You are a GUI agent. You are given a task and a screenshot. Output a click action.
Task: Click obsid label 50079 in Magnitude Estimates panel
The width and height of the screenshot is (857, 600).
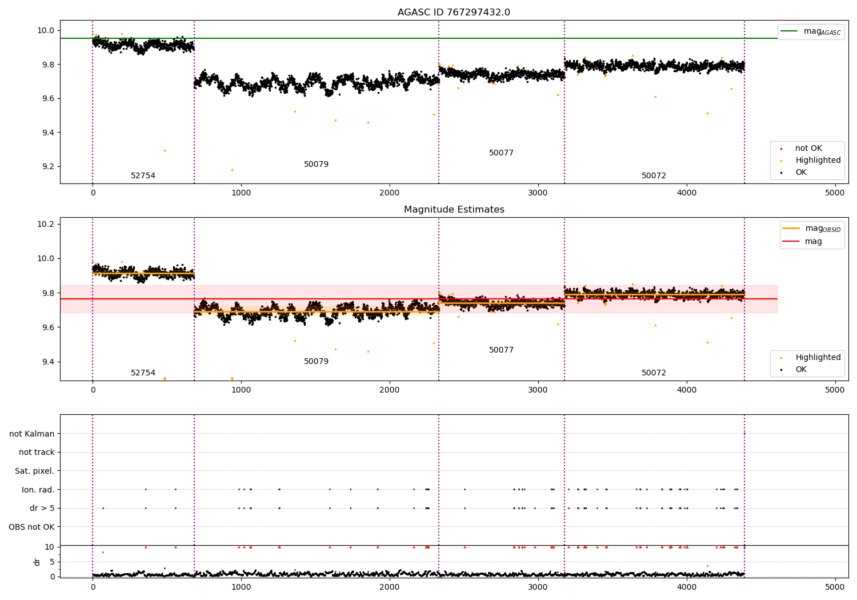pyautogui.click(x=316, y=362)
